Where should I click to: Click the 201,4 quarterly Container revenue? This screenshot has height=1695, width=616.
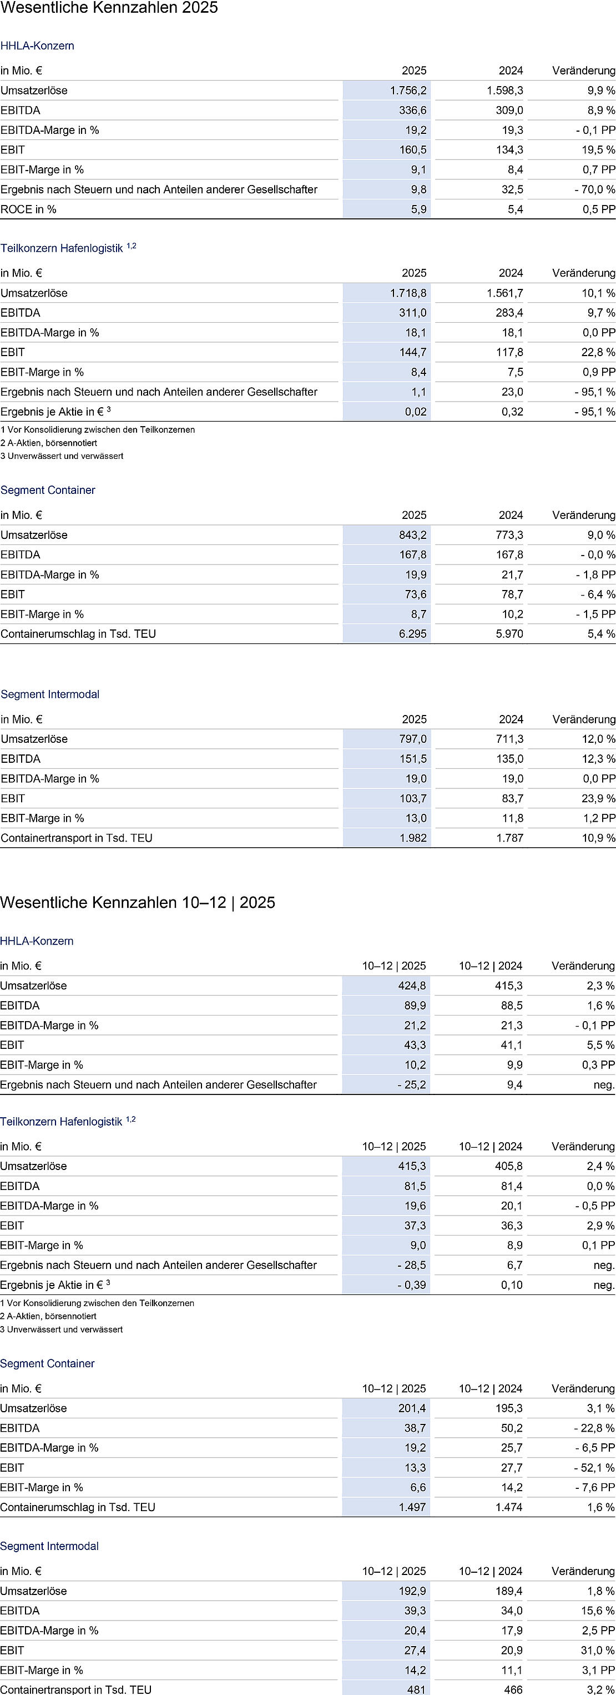tap(412, 1408)
